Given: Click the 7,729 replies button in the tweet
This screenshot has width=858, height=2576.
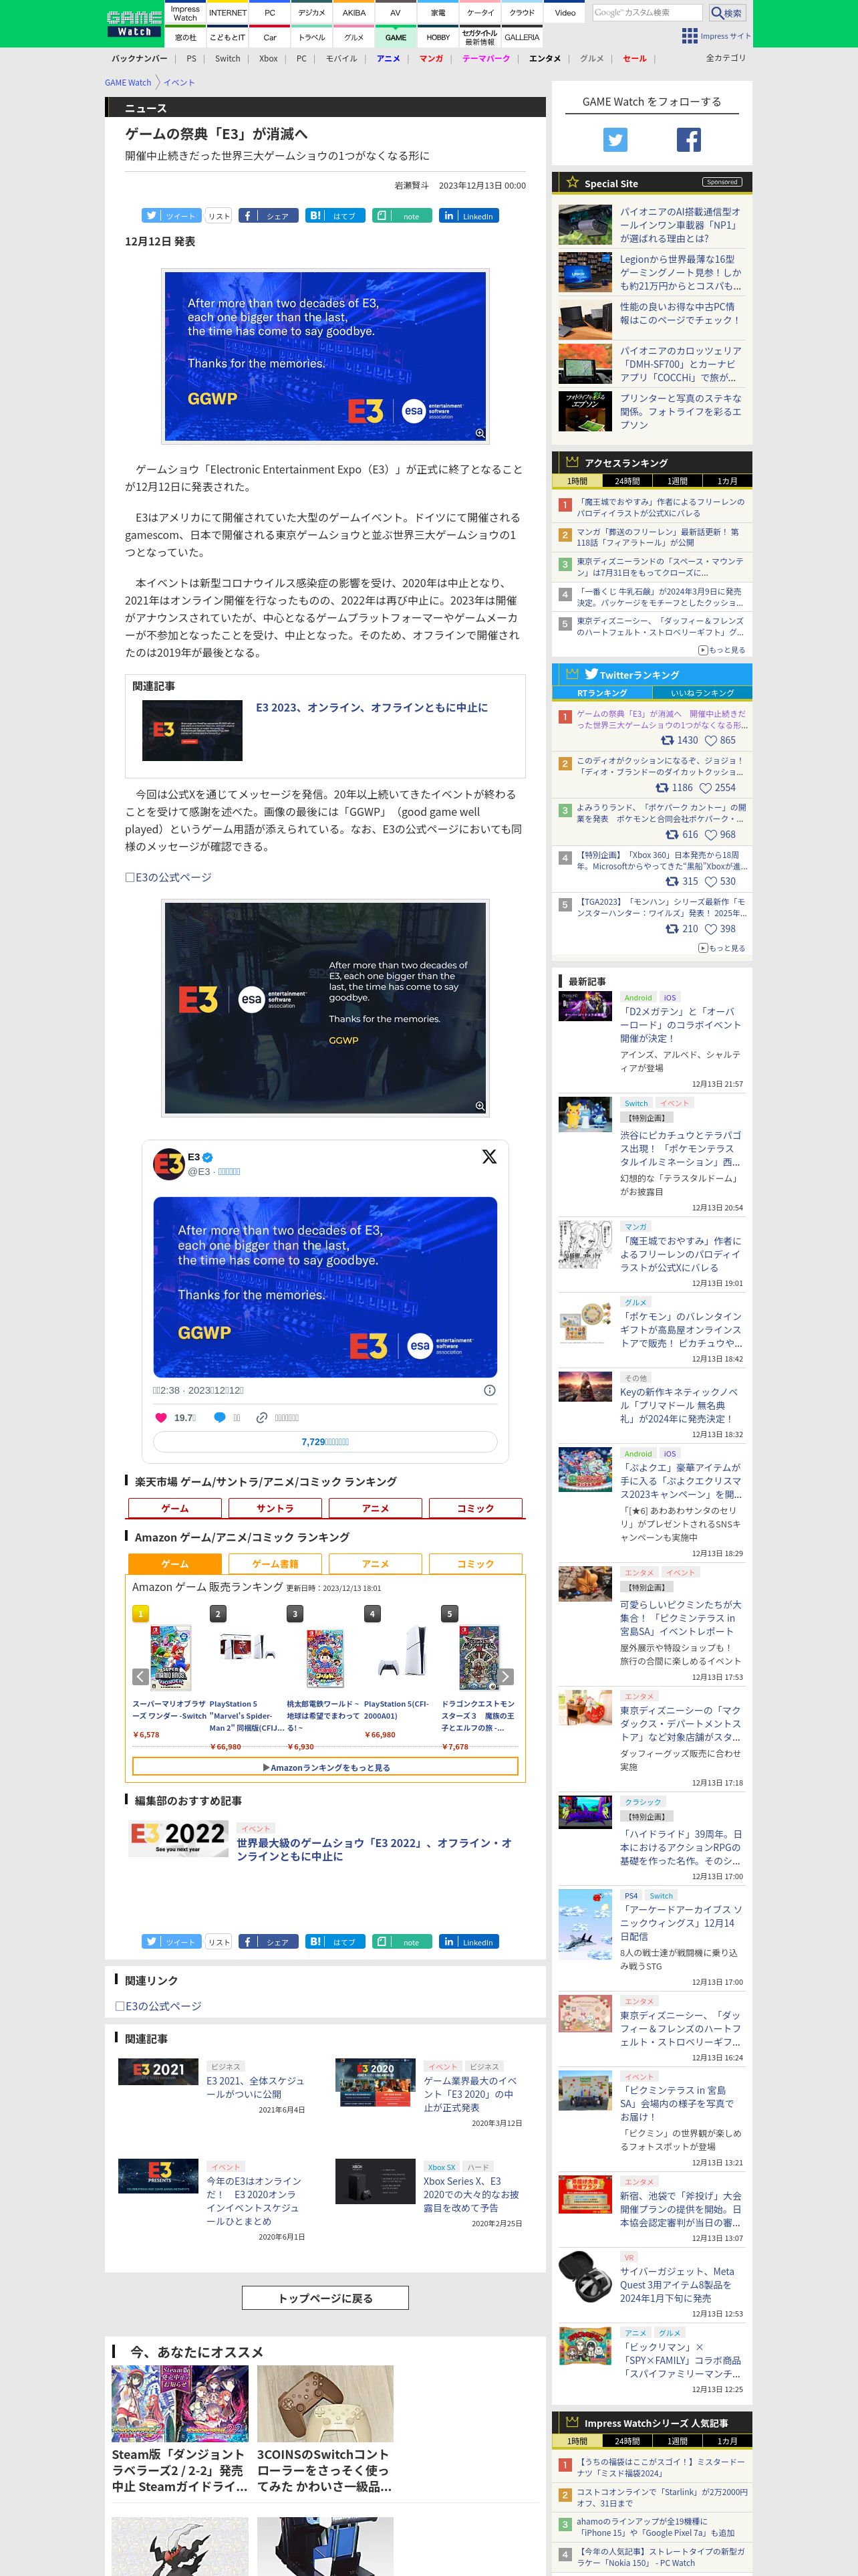Looking at the screenshot, I should 325,1442.
